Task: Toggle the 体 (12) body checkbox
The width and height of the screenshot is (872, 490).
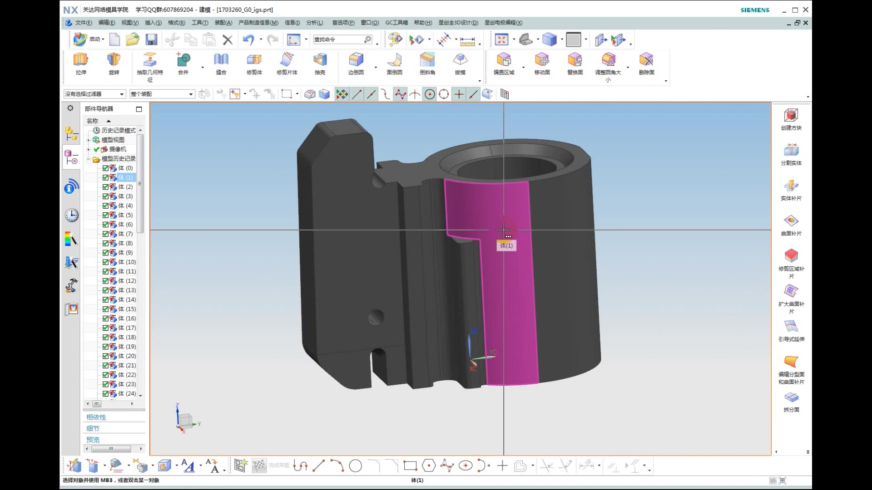Action: [x=105, y=281]
